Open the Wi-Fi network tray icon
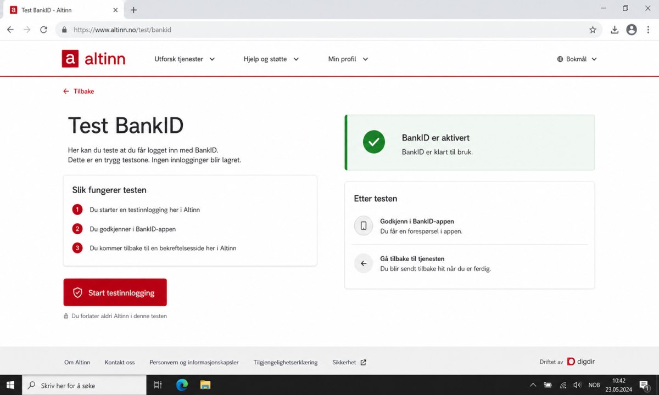Screen dimensions: 659x395 [563, 385]
